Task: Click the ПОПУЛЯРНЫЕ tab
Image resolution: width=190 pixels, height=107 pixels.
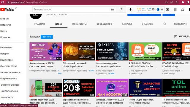Action: 180,24
